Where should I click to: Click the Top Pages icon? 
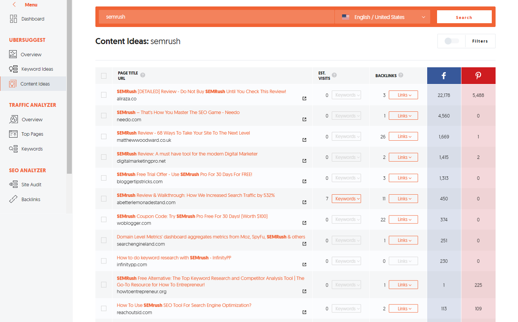(x=13, y=134)
